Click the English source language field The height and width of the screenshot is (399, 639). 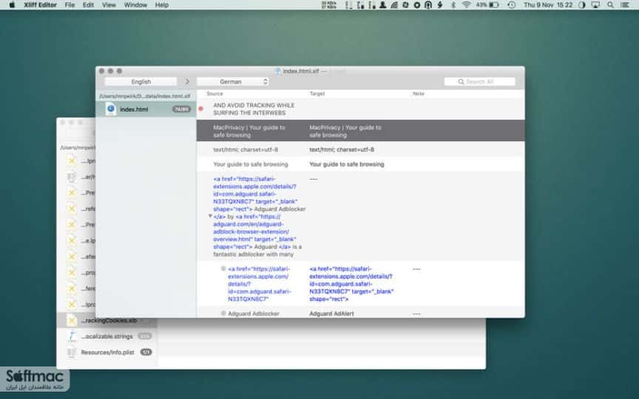click(x=141, y=82)
